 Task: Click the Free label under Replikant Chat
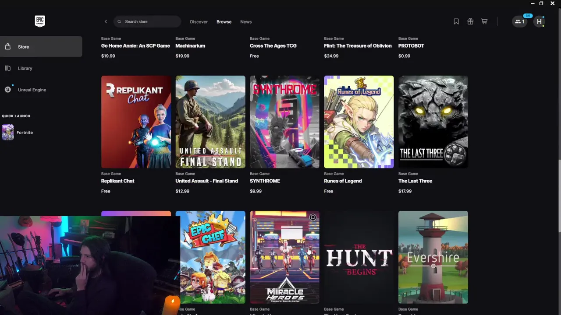coord(106,191)
